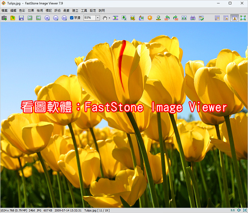Click the best-fit icon in status bar
Image resolution: width=248 pixels, height=213 pixels.
[x=239, y=210]
